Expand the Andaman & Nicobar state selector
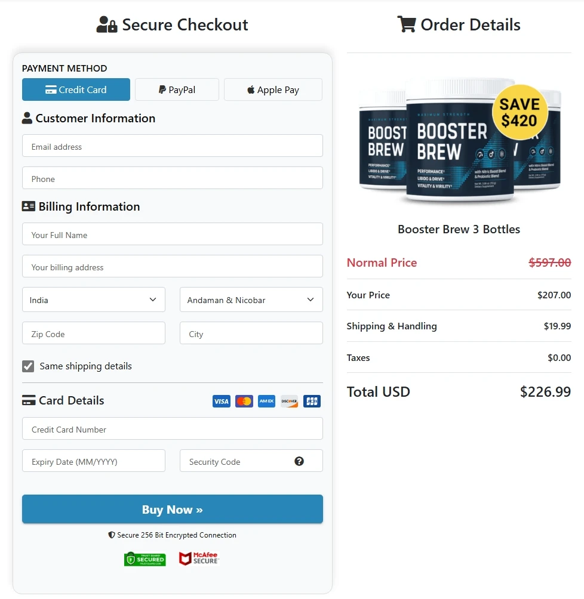584x599 pixels. pyautogui.click(x=251, y=299)
